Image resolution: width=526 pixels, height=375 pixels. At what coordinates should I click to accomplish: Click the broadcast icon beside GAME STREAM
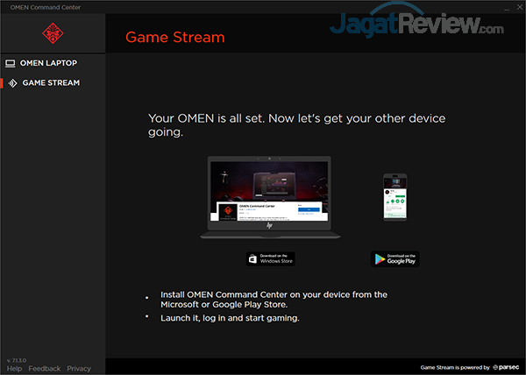pos(11,83)
